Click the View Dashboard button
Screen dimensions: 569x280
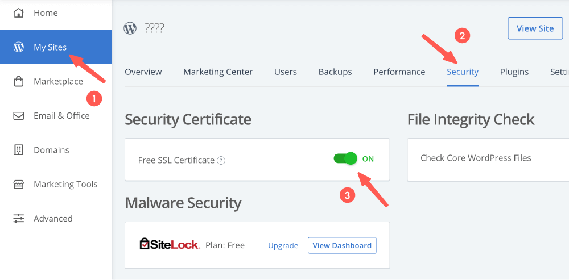click(x=342, y=245)
